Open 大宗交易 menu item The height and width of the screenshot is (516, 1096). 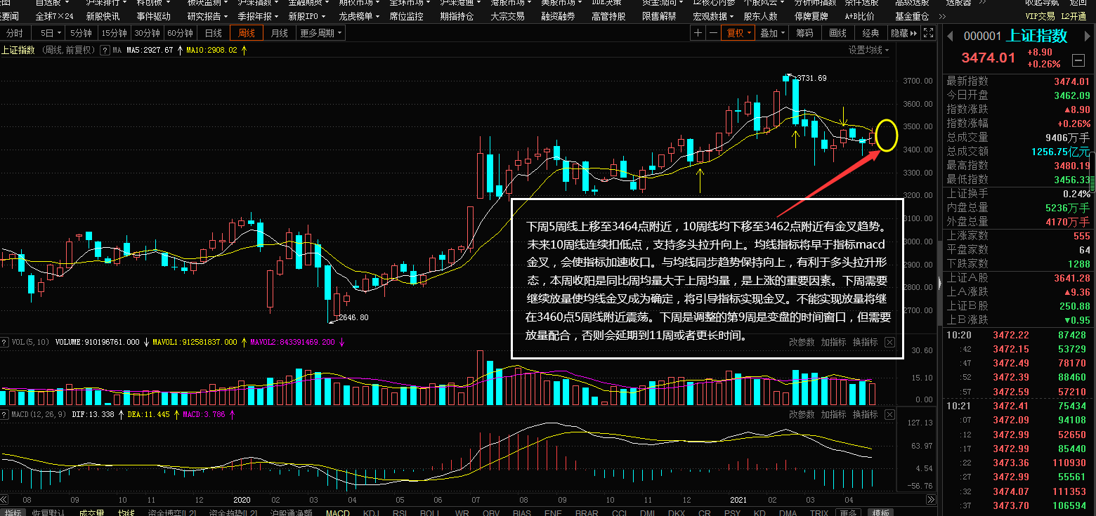(507, 16)
